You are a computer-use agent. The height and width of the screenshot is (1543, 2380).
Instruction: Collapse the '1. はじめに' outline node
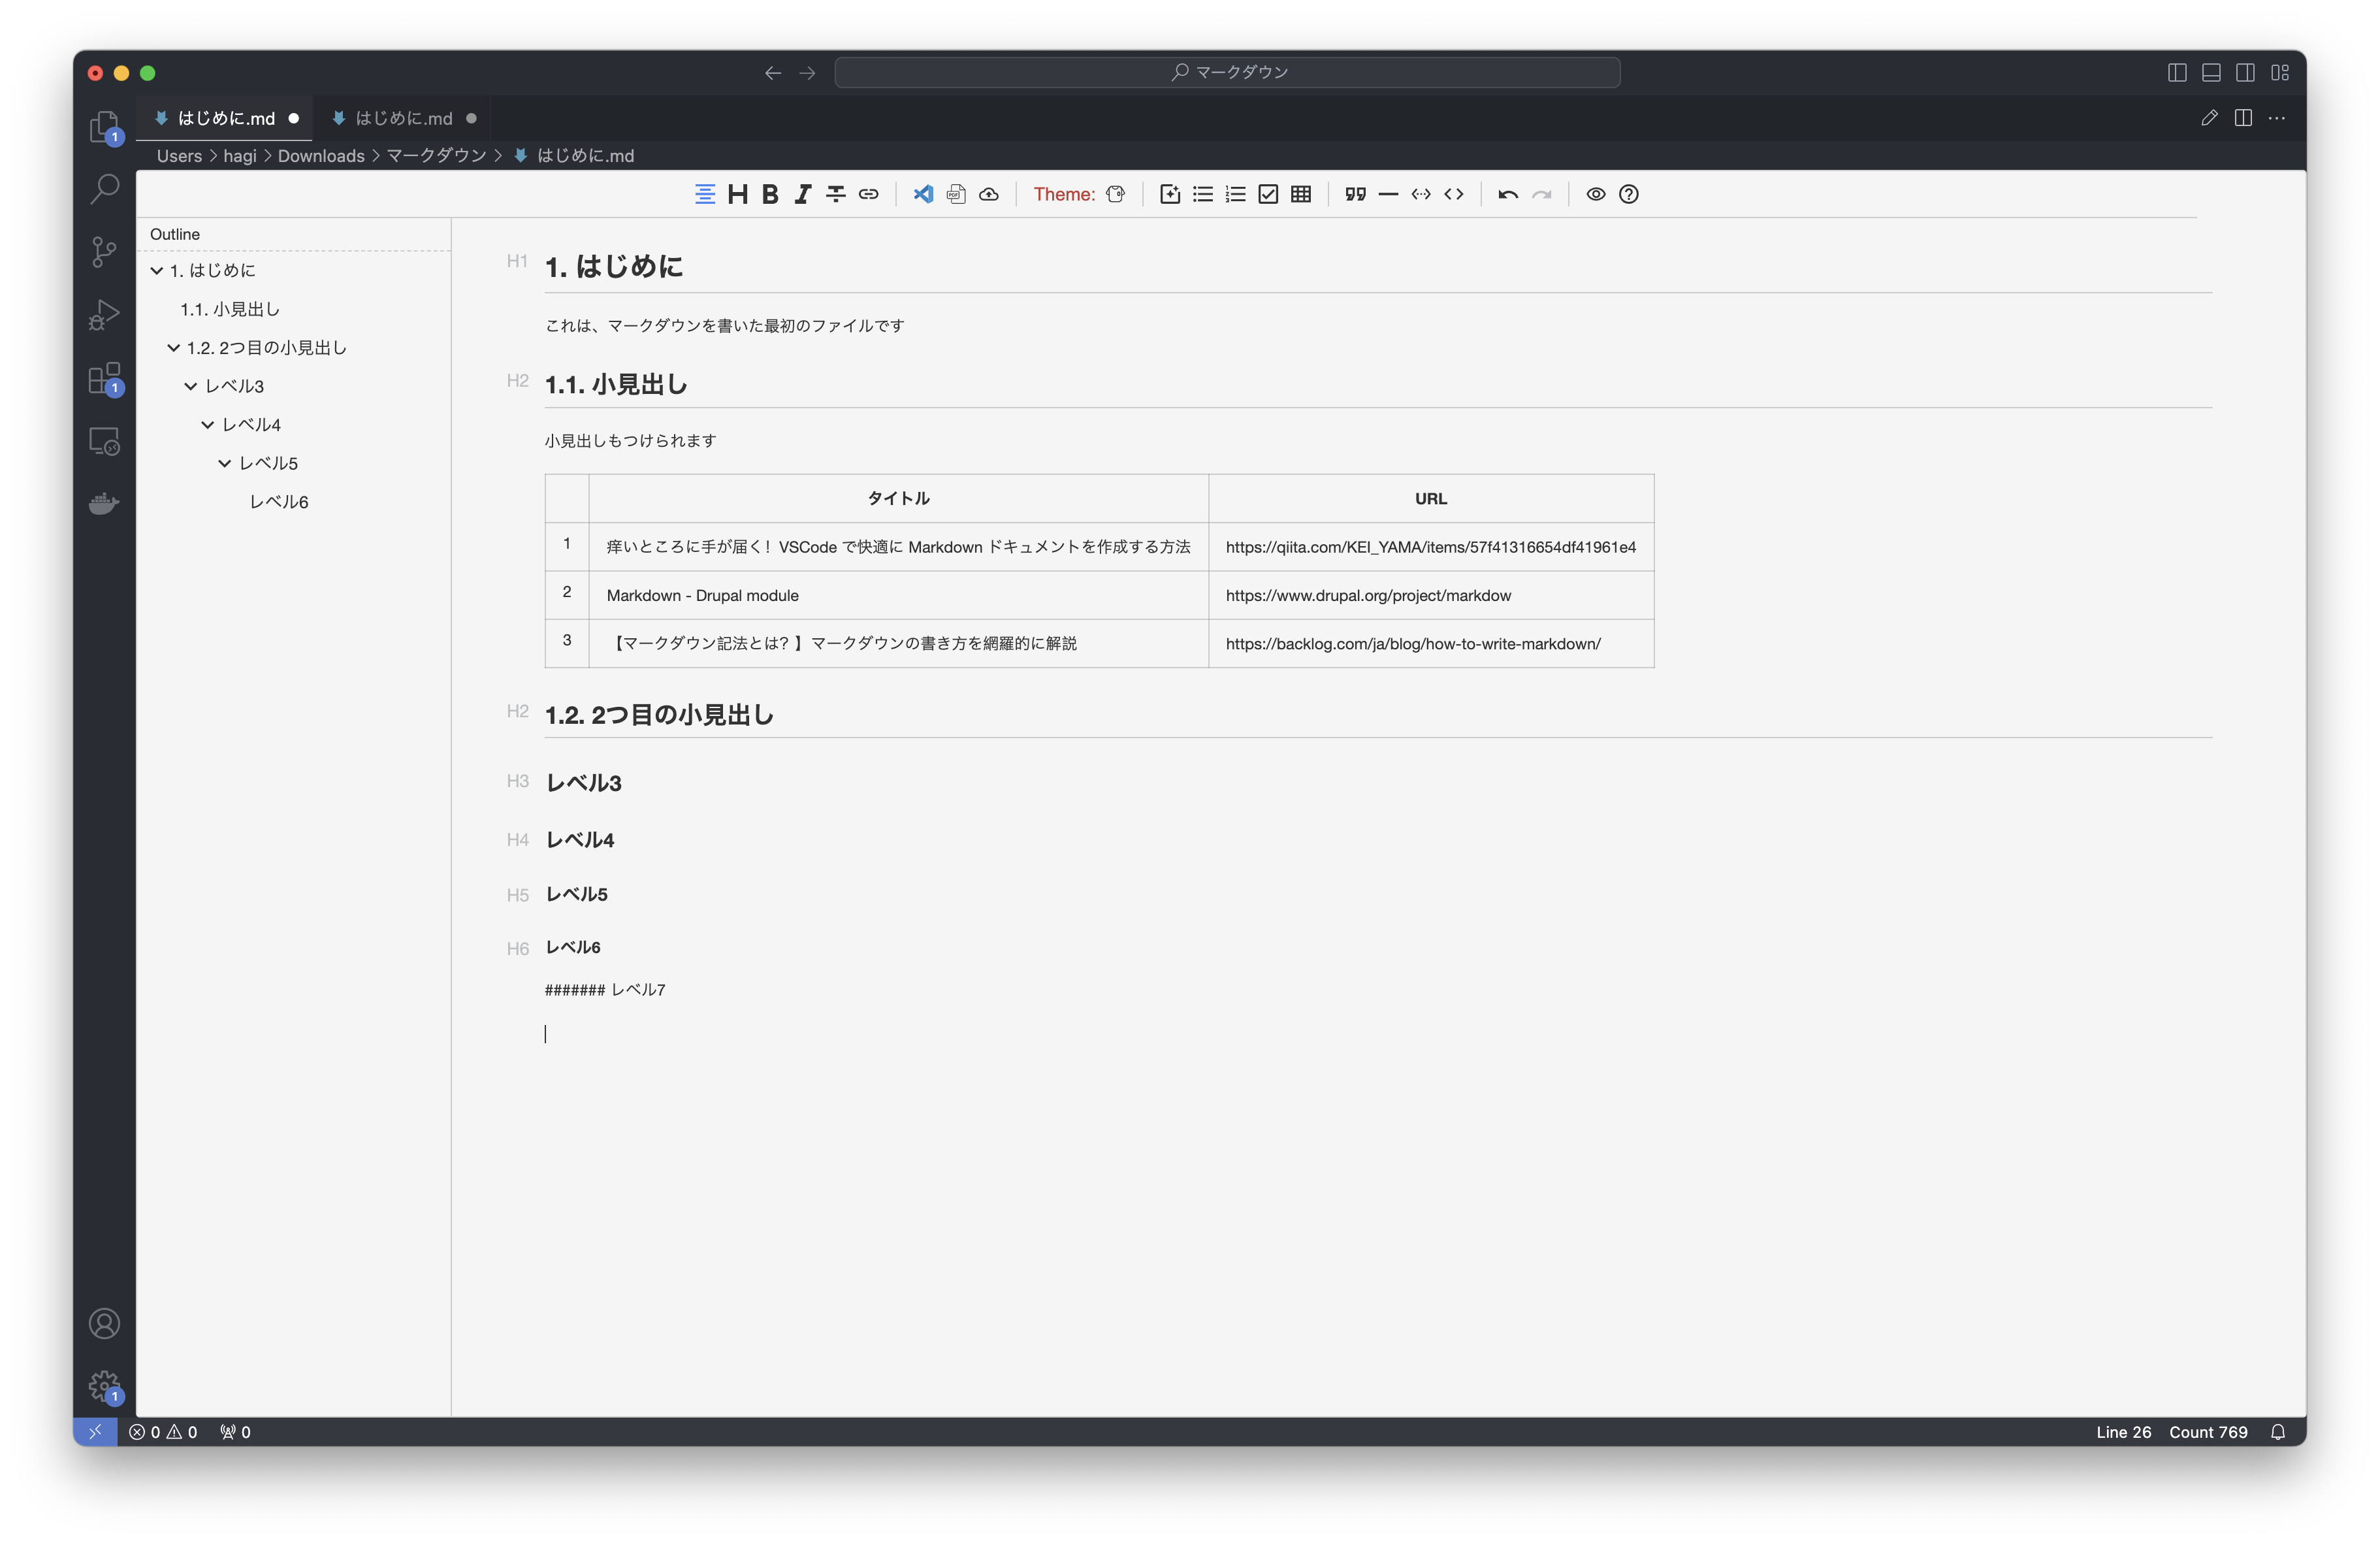point(157,270)
